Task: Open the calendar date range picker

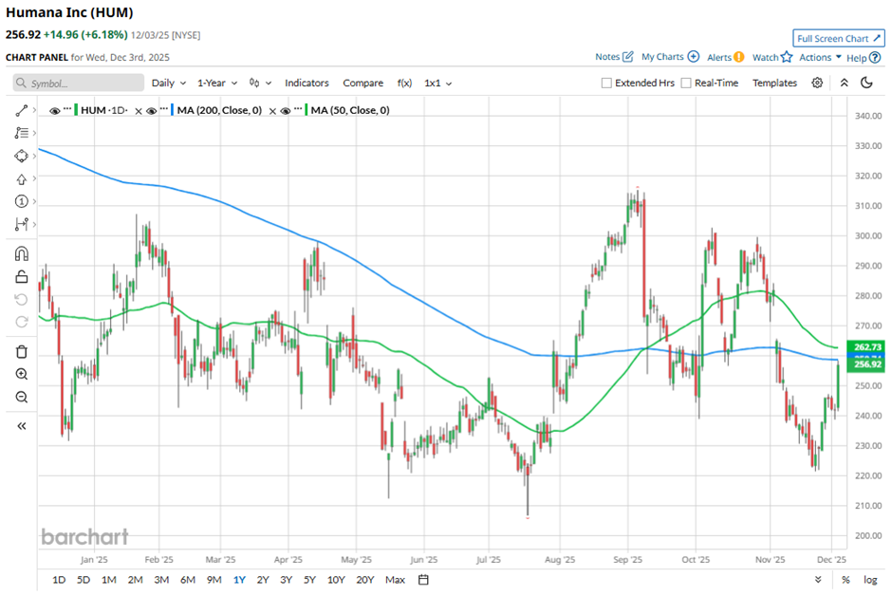Action: click(x=423, y=580)
